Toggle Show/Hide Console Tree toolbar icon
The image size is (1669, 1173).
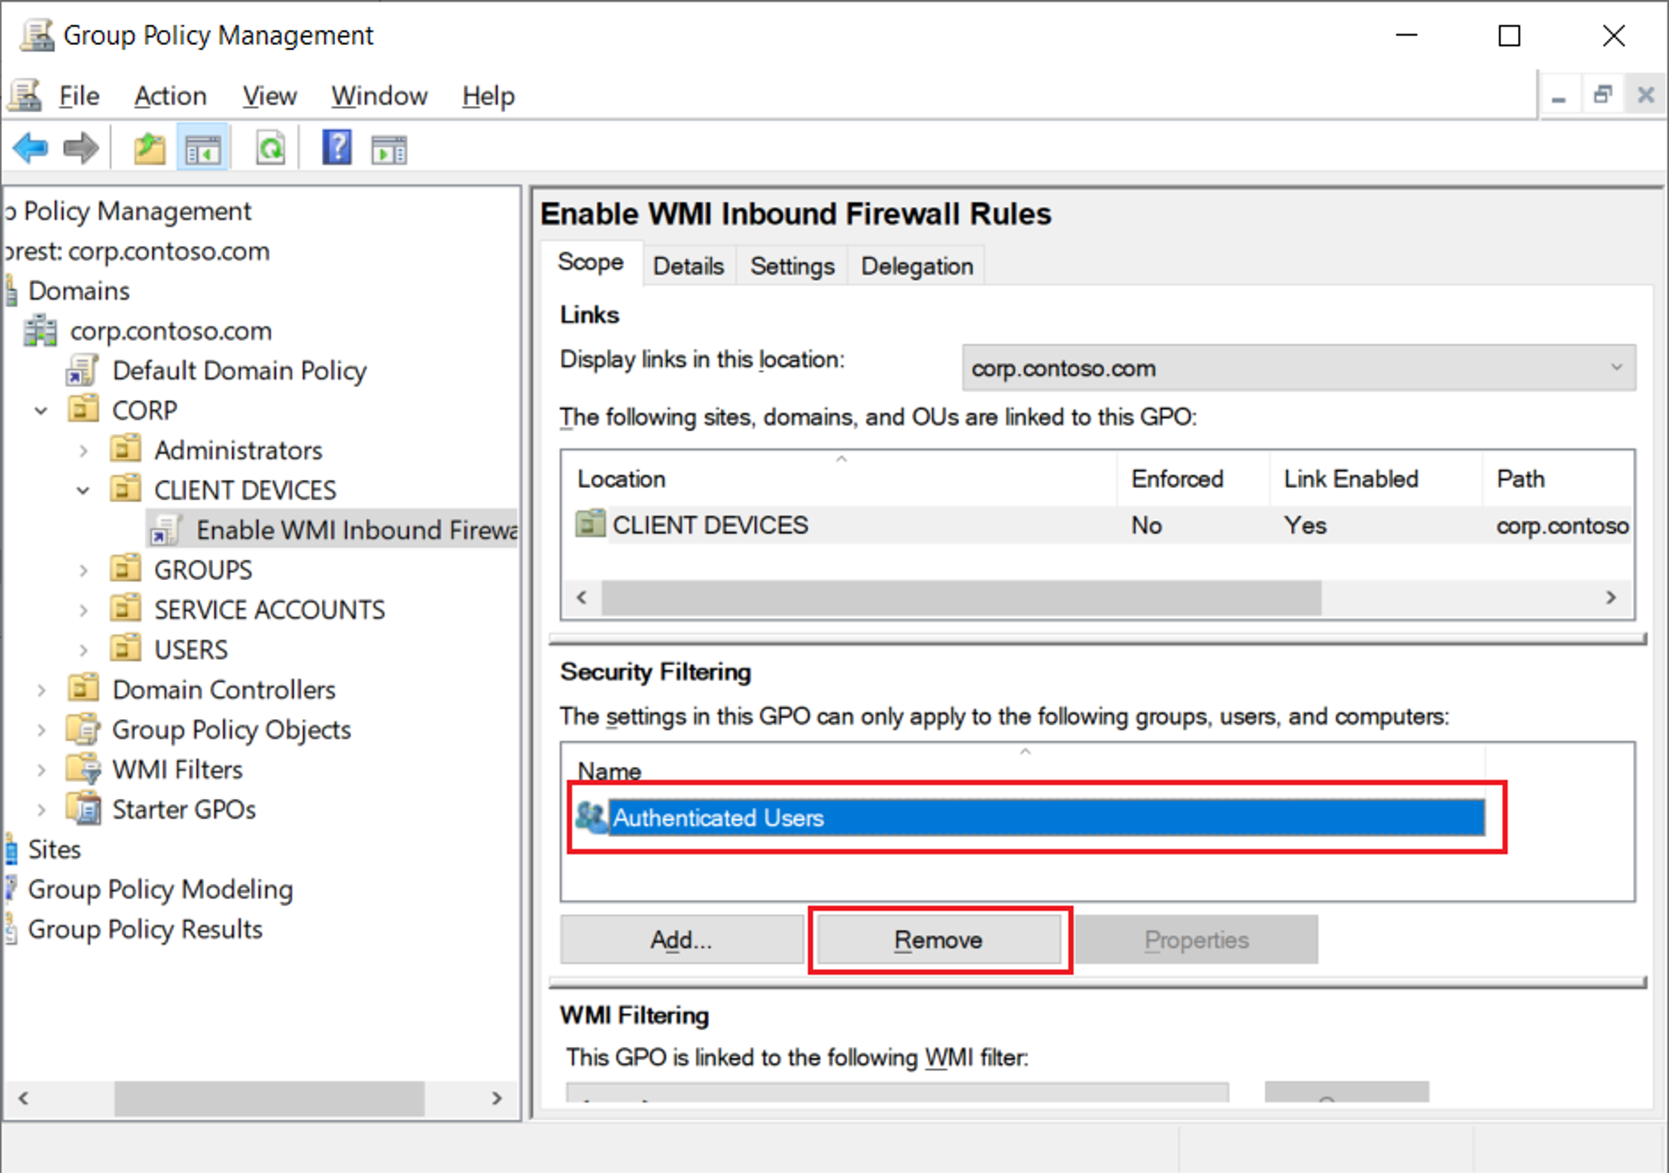tap(203, 149)
